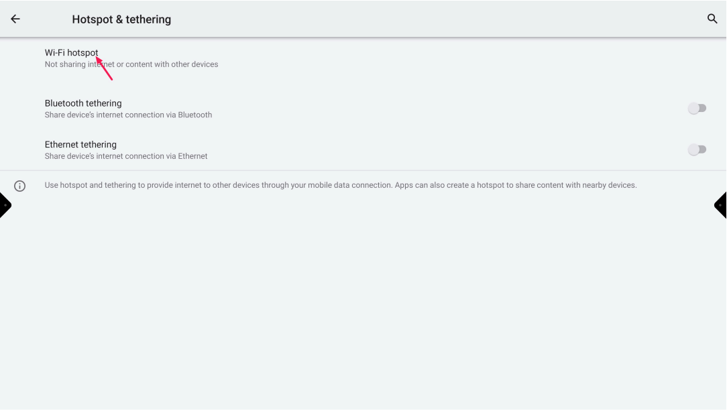Click 'Share device's internet connection via Bluetooth' description
Screen dimensions: 727x411
128,115
